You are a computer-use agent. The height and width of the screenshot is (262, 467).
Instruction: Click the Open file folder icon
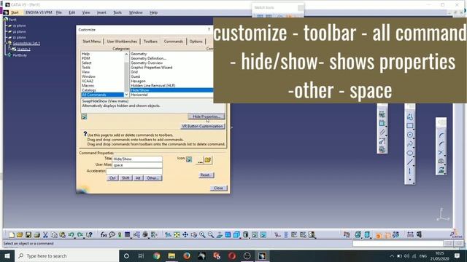(20, 235)
